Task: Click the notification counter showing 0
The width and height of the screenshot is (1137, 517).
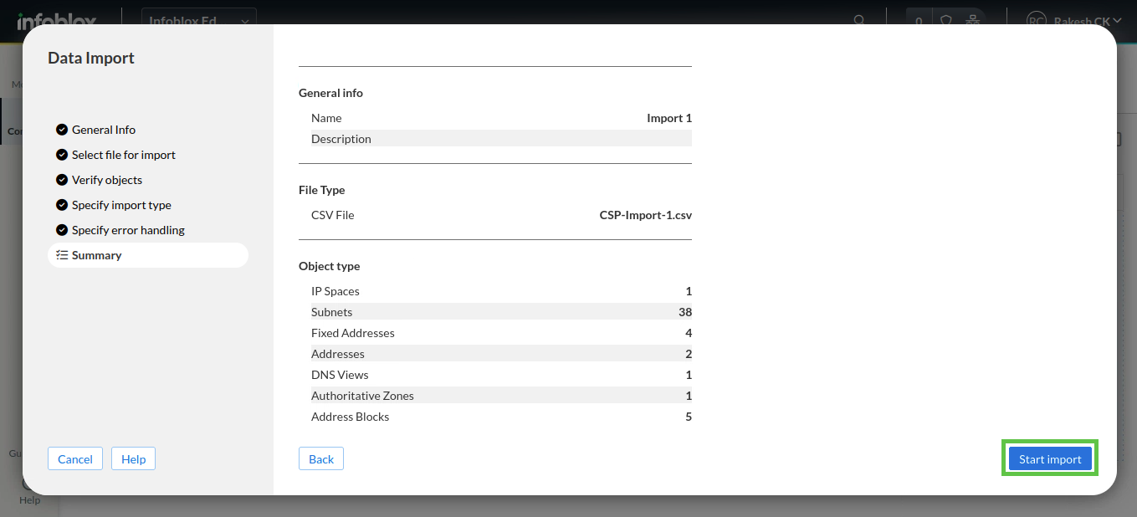Action: coord(919,20)
